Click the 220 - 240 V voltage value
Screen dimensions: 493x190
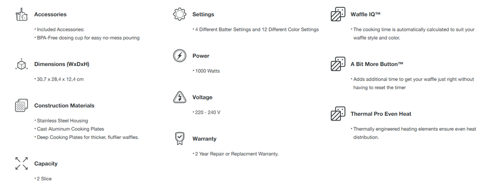(208, 112)
